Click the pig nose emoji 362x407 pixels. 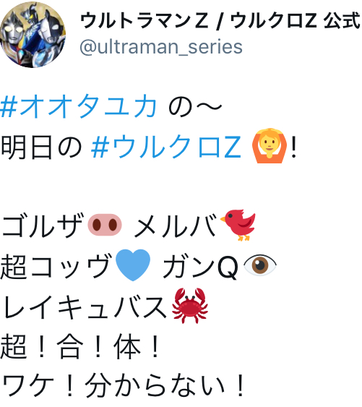(x=105, y=225)
